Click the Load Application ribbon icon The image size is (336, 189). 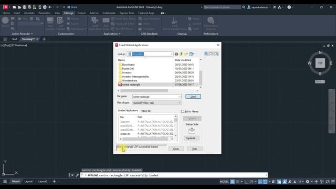pos(95,24)
